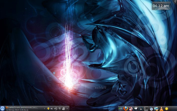Launch the megaphone application icon

(136, 108)
